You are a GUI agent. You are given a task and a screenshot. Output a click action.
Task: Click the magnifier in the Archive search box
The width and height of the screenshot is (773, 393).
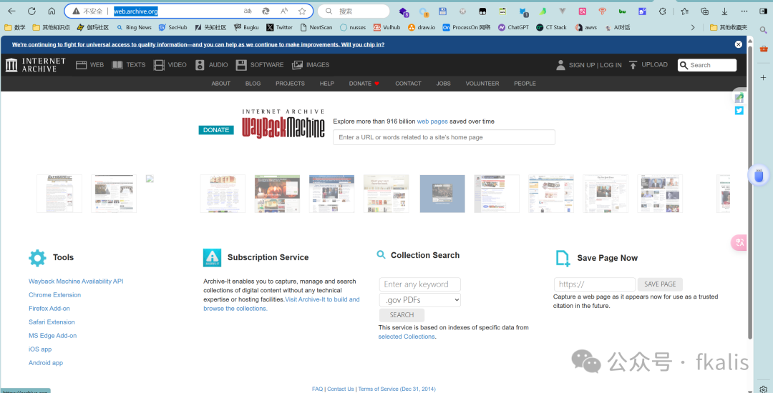684,65
